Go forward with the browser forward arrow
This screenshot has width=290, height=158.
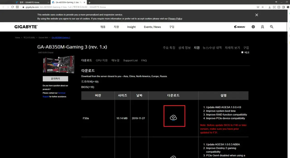pos(8,7)
